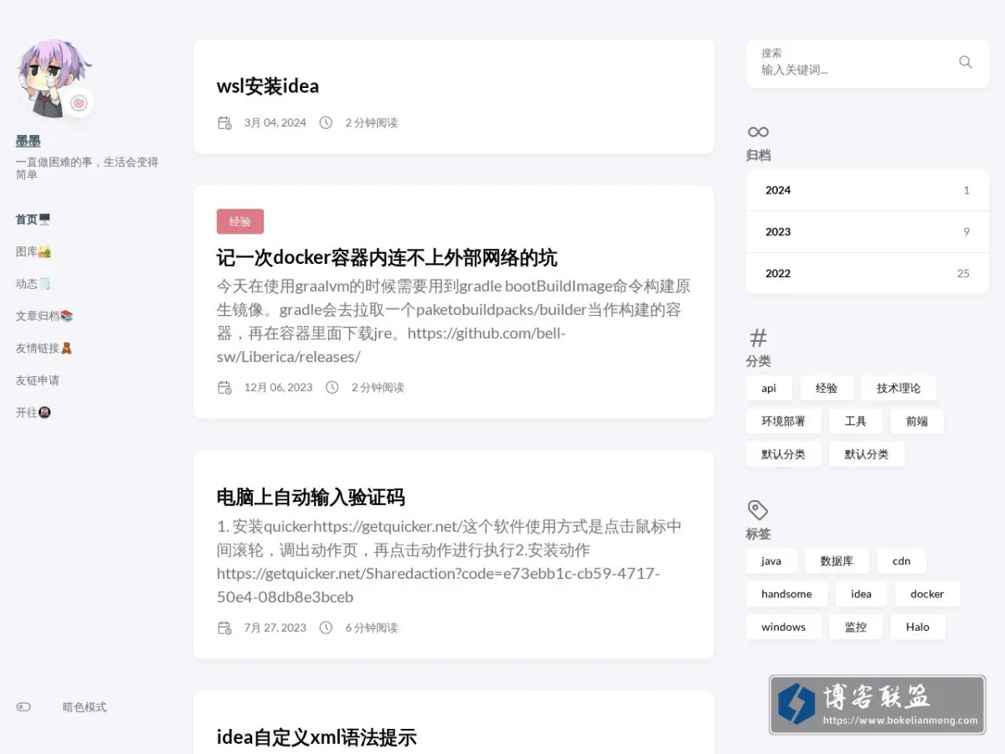Open post titled wsl安装idea
1005x754 pixels.
268,86
